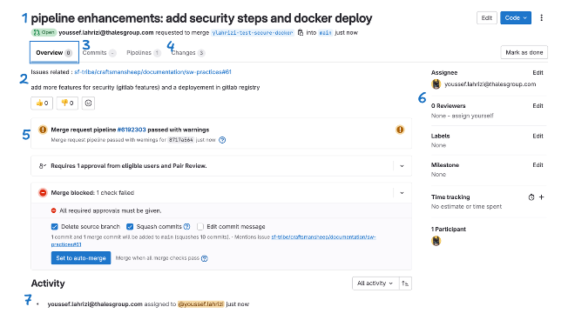Toggle activity sort order
The image size is (575, 320).
pos(405,283)
